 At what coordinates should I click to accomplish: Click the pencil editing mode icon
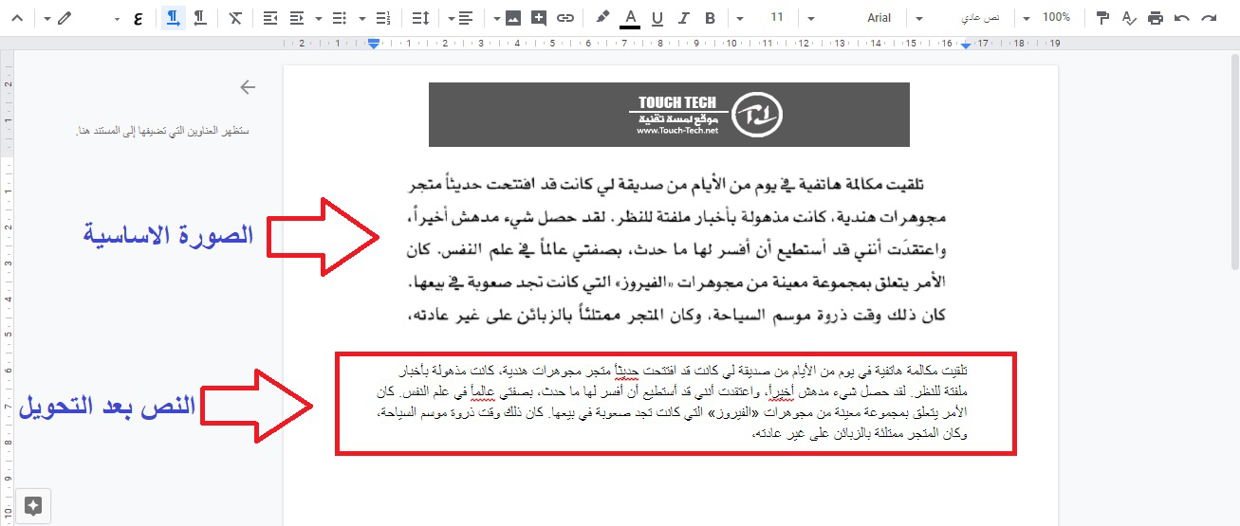pos(65,18)
